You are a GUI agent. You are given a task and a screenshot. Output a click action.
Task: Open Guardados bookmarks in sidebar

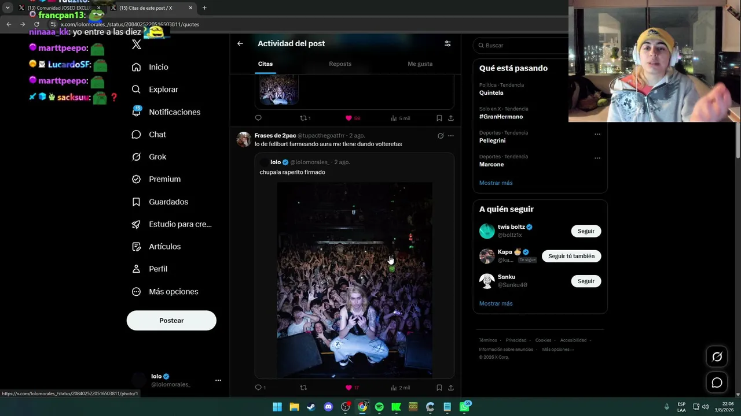(160, 202)
